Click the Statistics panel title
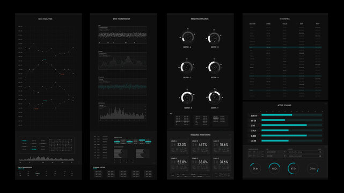The image size is (344, 193). [285, 19]
